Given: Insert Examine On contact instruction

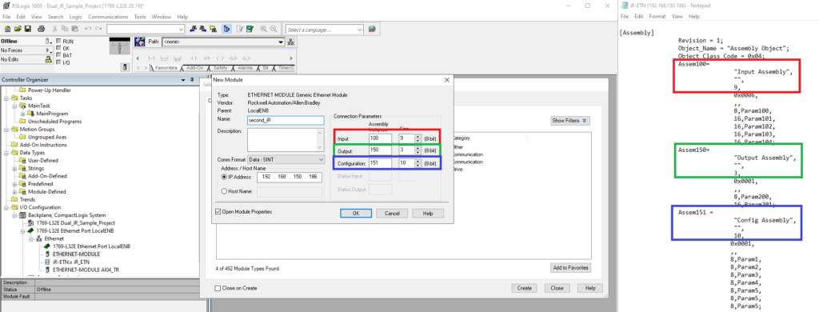Looking at the screenshot, I should [x=194, y=58].
